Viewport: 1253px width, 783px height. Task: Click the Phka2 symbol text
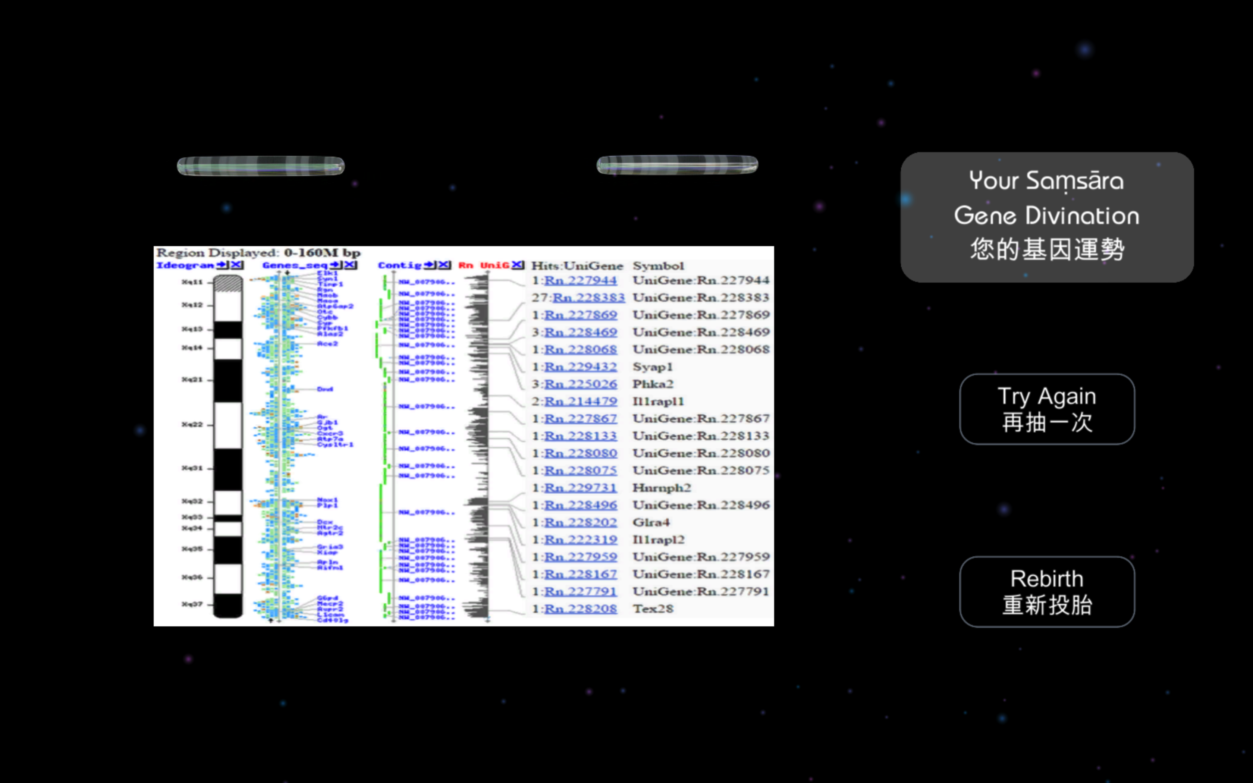[x=653, y=384]
